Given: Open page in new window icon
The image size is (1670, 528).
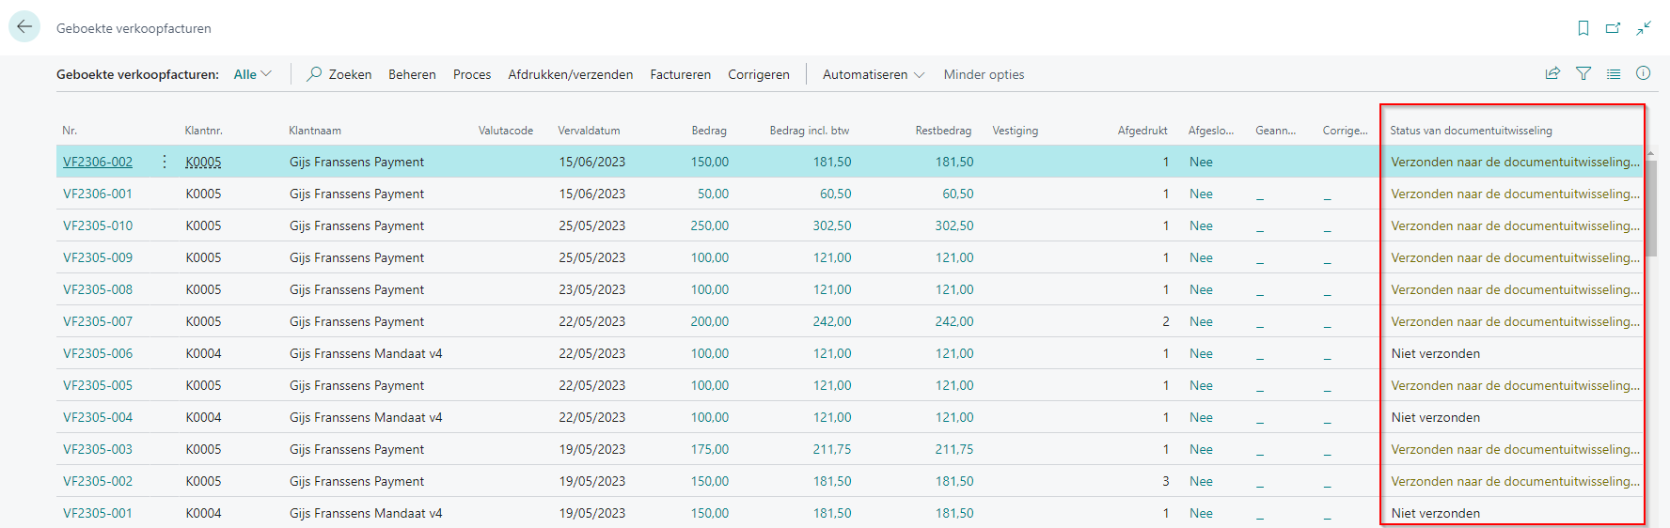Looking at the screenshot, I should tap(1614, 28).
